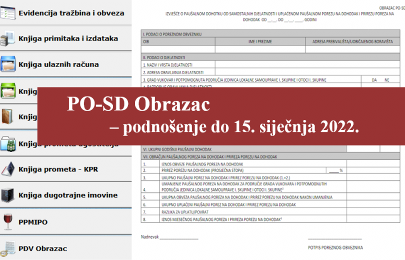Click 'UKUPNO UPLAĆENI PAUŠALNI POREZ' row 6

click(x=229, y=204)
